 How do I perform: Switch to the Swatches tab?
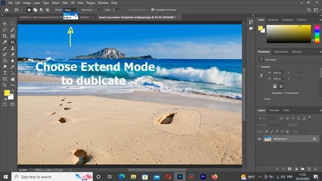273,20
